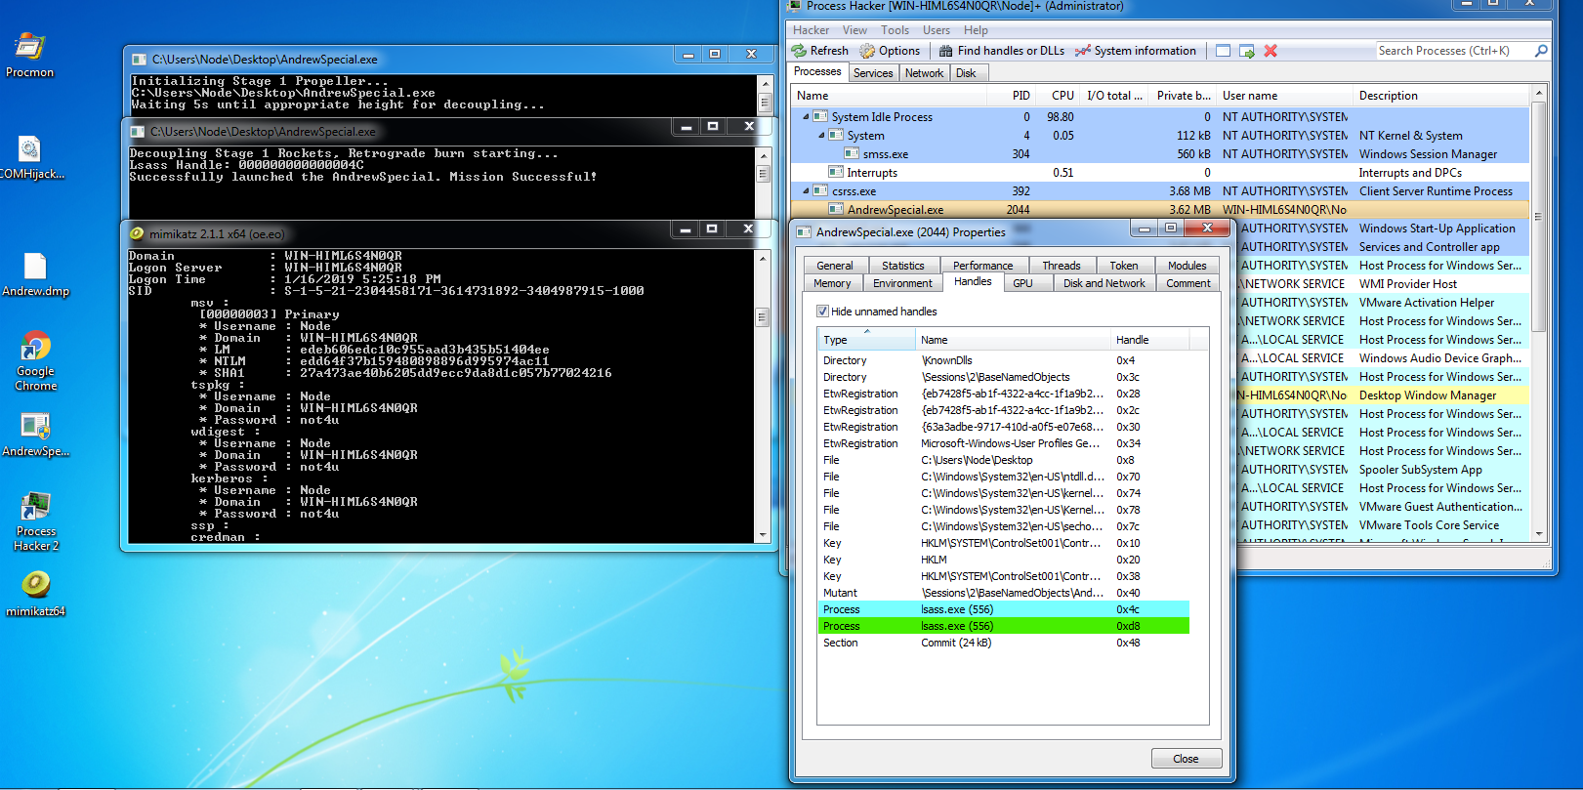Image resolution: width=1583 pixels, height=790 pixels.
Task: Open the Procmon desktop icon
Action: (29, 55)
